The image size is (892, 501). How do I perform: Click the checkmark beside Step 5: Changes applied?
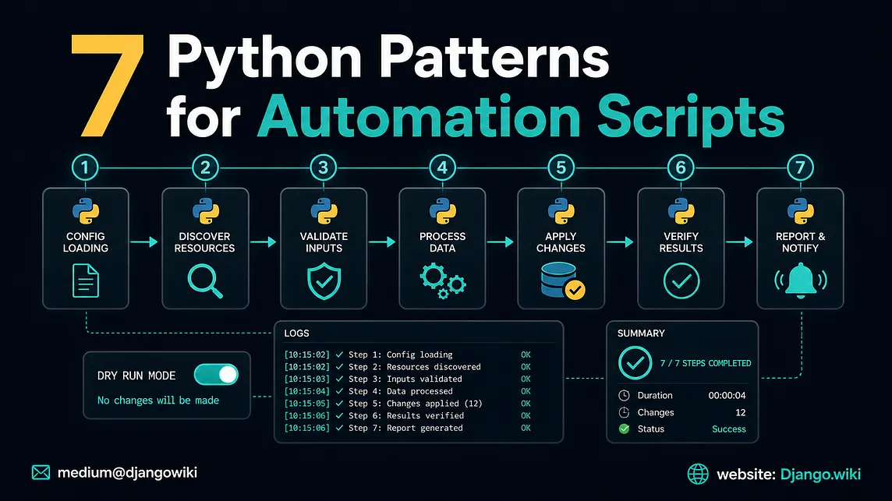340,403
